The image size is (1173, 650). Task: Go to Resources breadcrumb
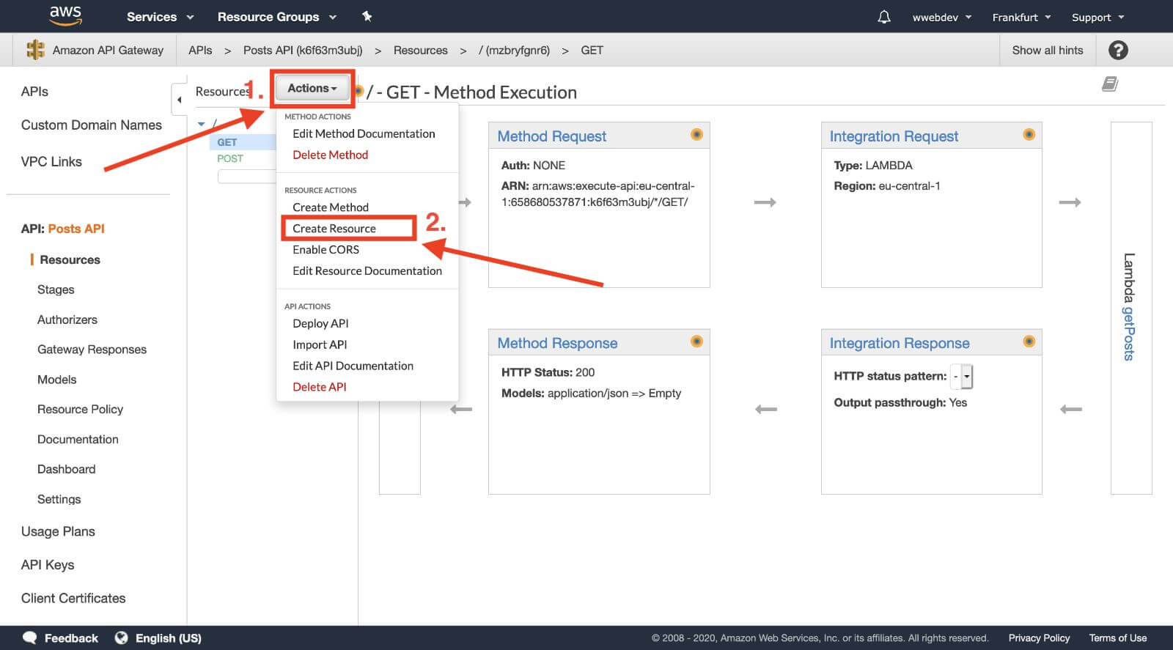tap(420, 50)
